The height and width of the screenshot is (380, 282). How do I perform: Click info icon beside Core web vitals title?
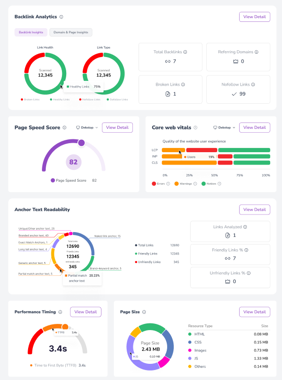coord(196,127)
